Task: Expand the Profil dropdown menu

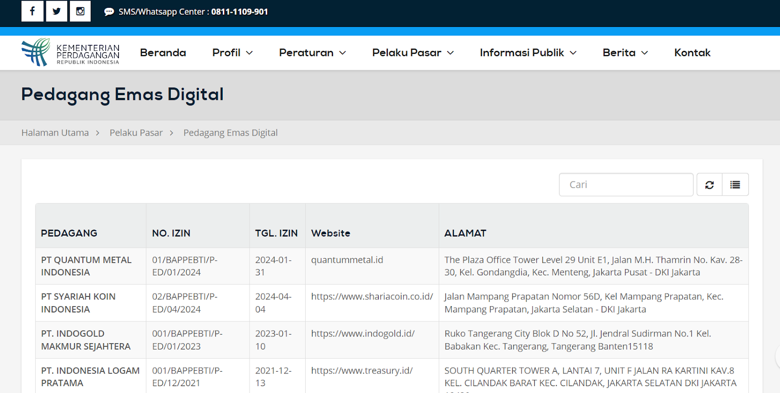Action: coord(233,53)
